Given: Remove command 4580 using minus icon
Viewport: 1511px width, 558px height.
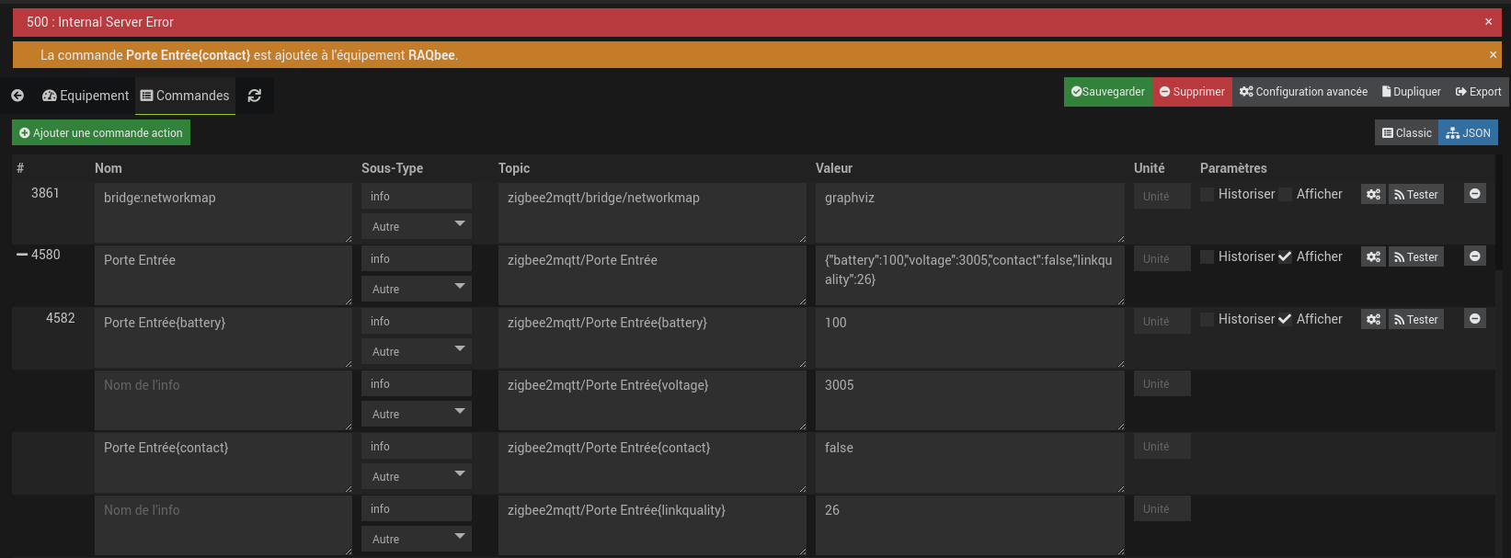Looking at the screenshot, I should pyautogui.click(x=1475, y=256).
